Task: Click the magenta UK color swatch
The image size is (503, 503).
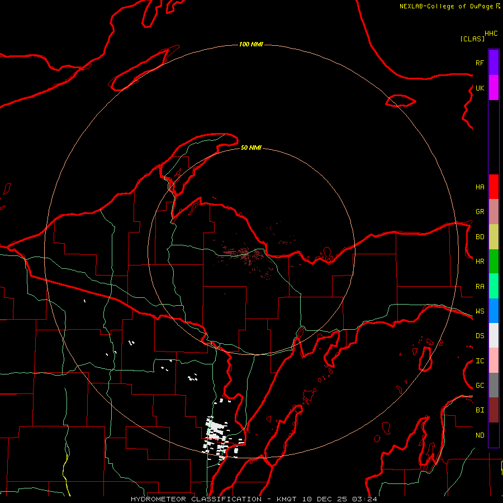Action: 493,88
